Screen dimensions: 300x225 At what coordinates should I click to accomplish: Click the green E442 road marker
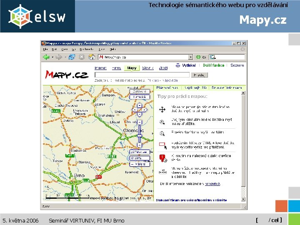pos(56,111)
